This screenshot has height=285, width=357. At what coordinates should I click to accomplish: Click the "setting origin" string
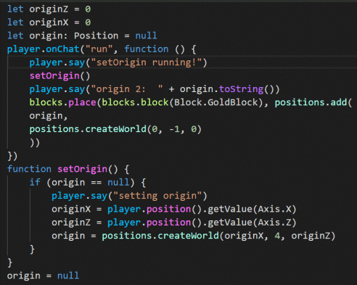157,196
